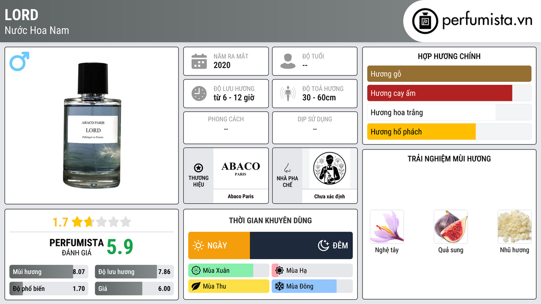Image resolution: width=541 pixels, height=304 pixels.
Task: Click the Giá score bar
Action: pos(134,289)
